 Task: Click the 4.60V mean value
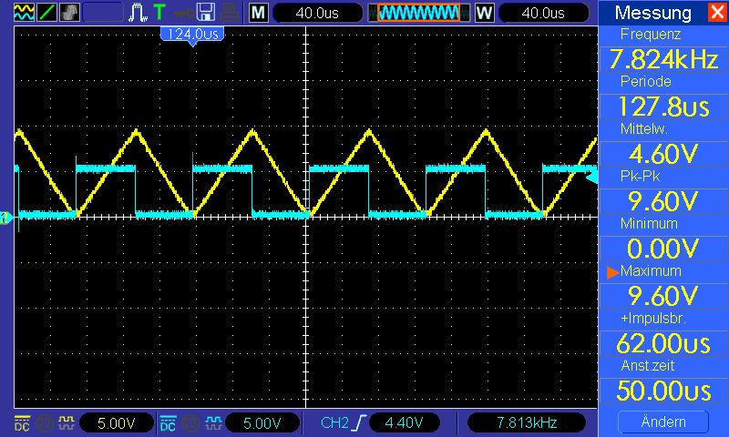(663, 154)
